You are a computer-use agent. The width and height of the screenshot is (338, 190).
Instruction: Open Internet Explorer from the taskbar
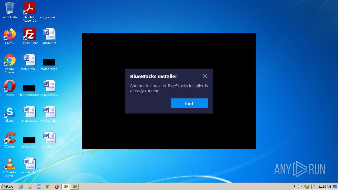(21, 187)
